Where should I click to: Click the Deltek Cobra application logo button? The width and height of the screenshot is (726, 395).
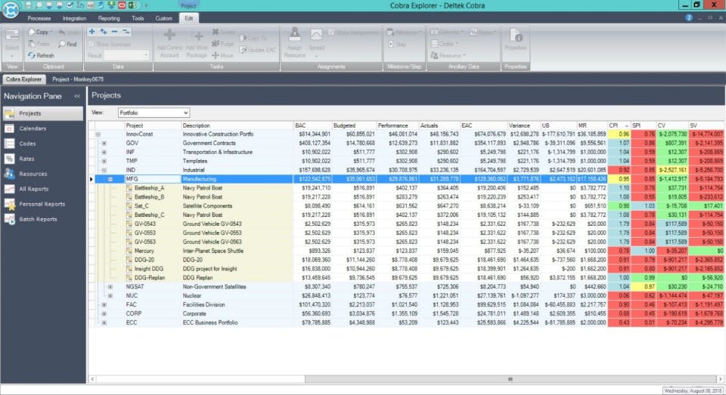[x=10, y=10]
